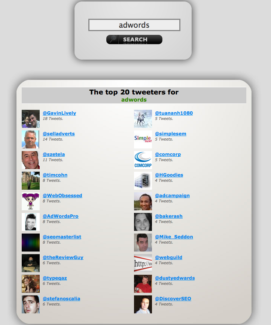Viewport: 271px width, 325px height.
Task: Click the adwords search input field
Action: 134,25
